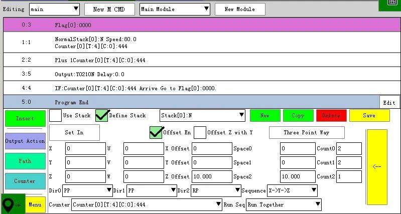This screenshot has width=401, height=214.
Task: Click the New Module button
Action: [x=240, y=10]
